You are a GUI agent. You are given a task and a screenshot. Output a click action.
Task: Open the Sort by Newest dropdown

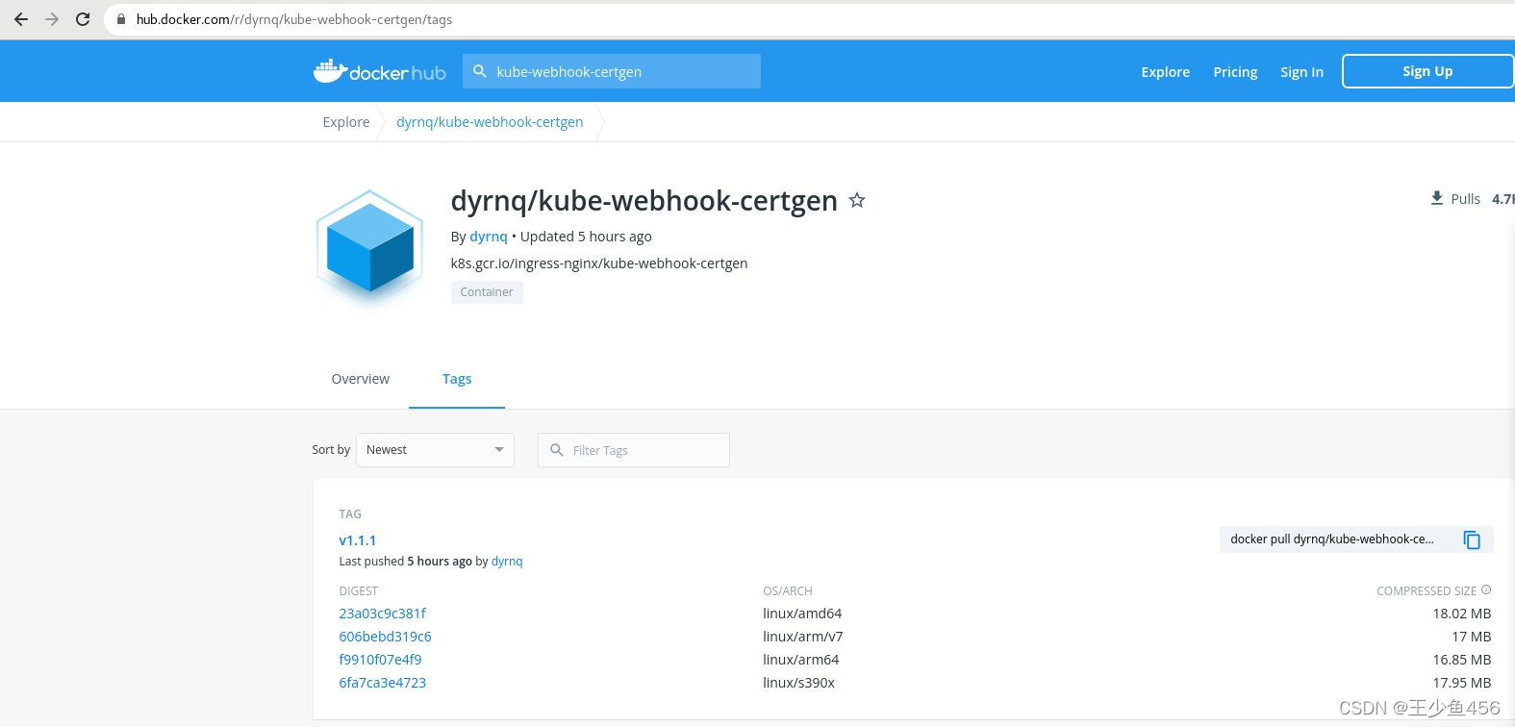click(435, 450)
